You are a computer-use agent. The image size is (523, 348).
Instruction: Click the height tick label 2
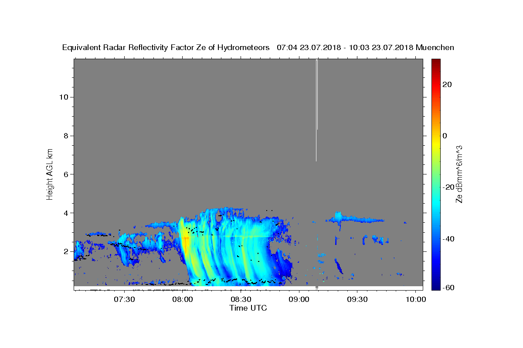[66, 251]
